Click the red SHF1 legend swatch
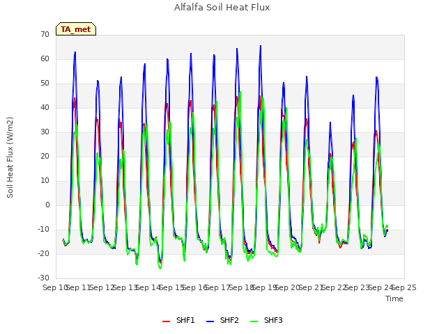The width and height of the screenshot is (446, 334). coord(166,321)
